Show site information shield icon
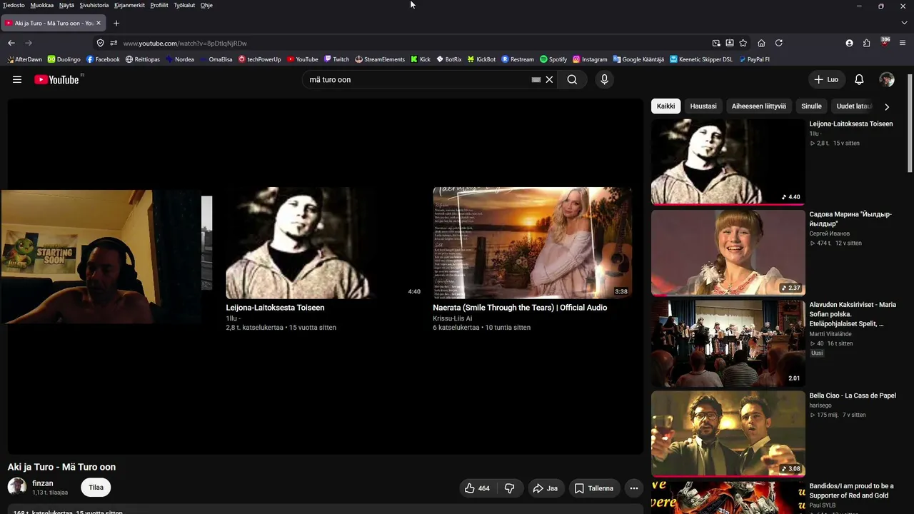Screen dimensions: 914x514 coord(100,43)
